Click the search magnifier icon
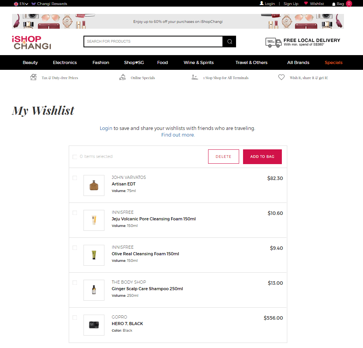 click(229, 42)
